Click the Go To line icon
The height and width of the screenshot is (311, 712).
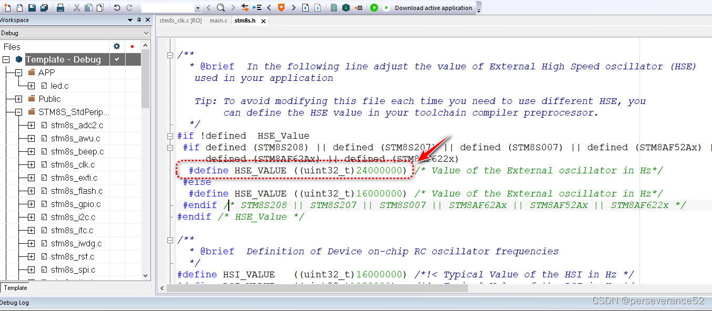(x=257, y=8)
